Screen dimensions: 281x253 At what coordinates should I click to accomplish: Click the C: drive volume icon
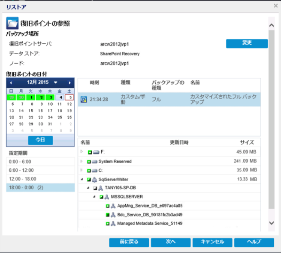[94, 171]
